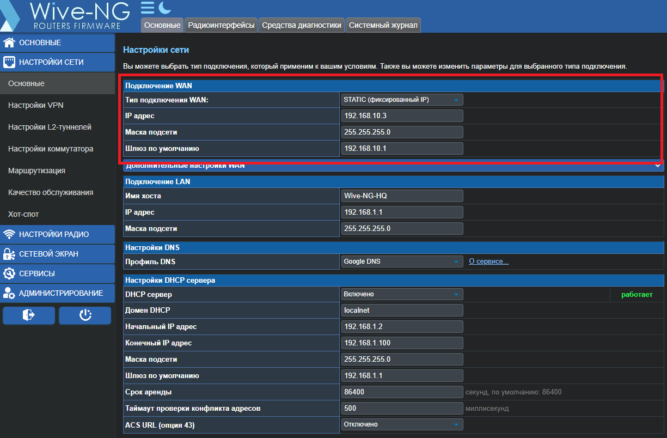The width and height of the screenshot is (667, 438).
Task: Open НАСТРОЙКИ РАДИО wifi icon section
Action: [58, 234]
